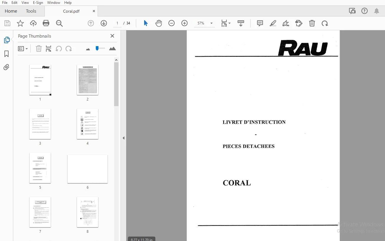Open the View menu
This screenshot has height=241, width=385.
point(25,3)
